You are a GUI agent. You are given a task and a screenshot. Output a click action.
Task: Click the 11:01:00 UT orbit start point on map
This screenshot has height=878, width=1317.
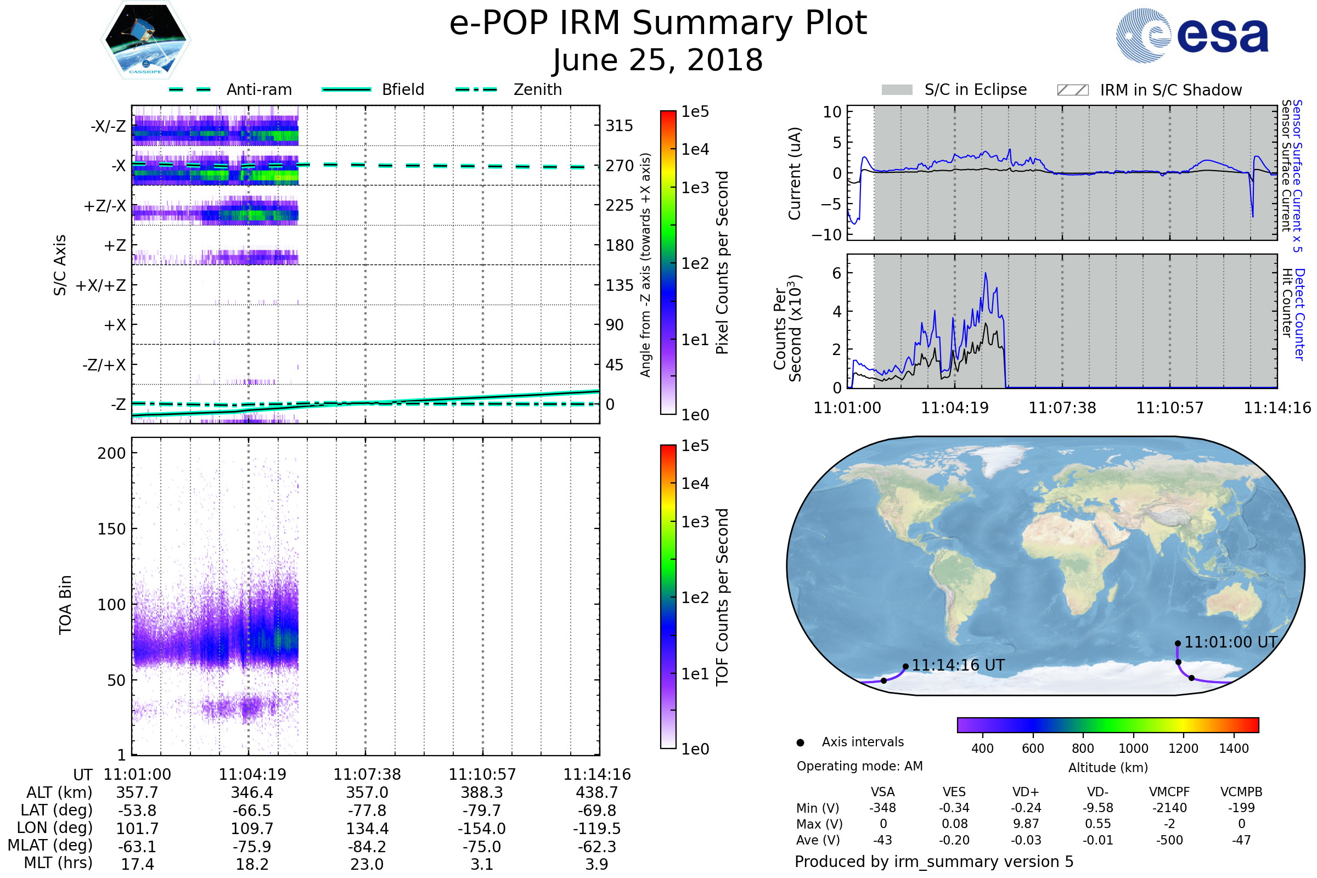pos(1178,643)
